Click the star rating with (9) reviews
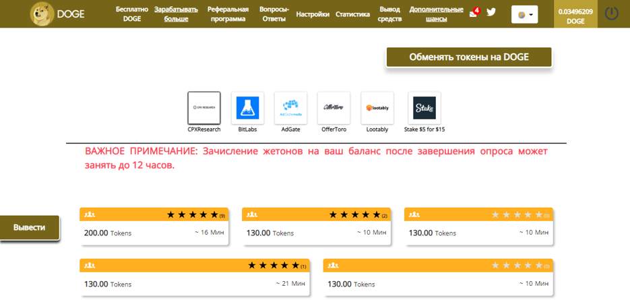The image size is (630, 300). click(x=195, y=215)
